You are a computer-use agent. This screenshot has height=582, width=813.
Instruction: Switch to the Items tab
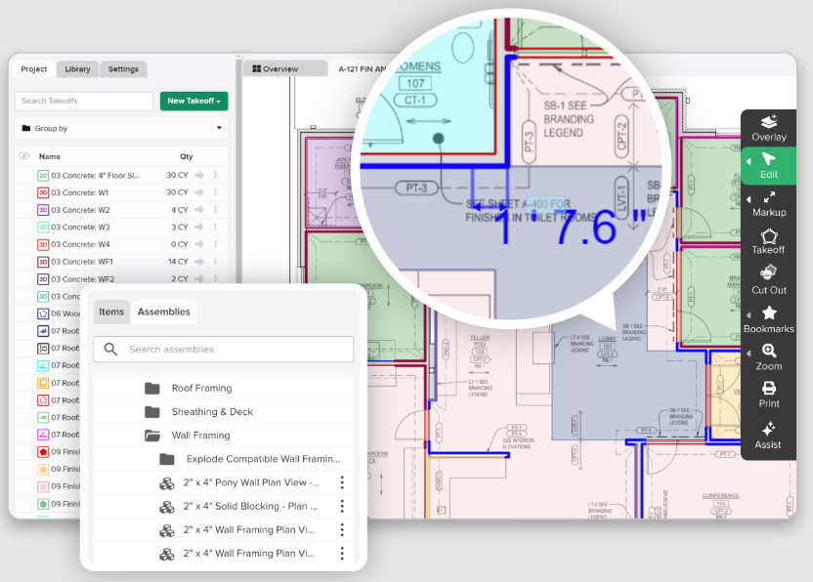pos(111,312)
